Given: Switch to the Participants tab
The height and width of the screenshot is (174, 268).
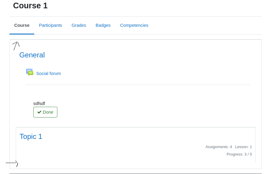Looking at the screenshot, I should tap(51, 25).
